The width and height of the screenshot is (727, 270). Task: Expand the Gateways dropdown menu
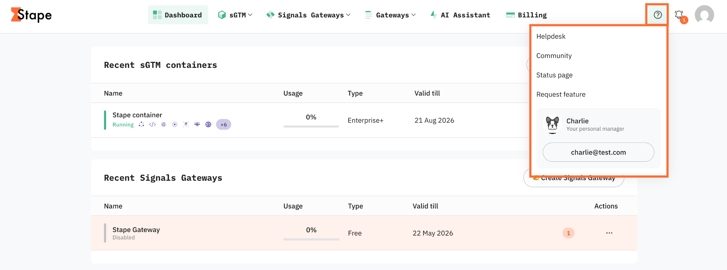(390, 15)
